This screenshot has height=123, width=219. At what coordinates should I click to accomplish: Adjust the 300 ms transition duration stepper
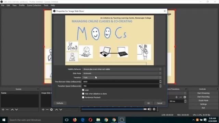[x=185, y=101]
